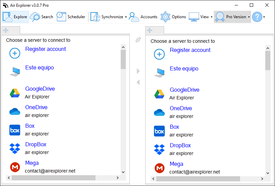
Task: Open the Scheduler calendar icon
Action: coord(61,17)
